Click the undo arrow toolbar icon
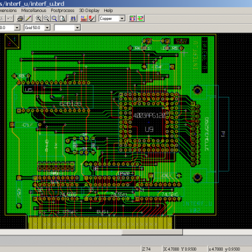This screenshot has width=252, height=252. pyautogui.click(x=10, y=19)
